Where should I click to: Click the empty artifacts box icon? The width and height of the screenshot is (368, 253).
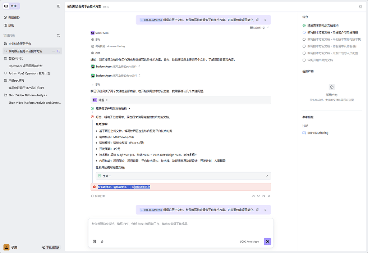click(x=332, y=87)
